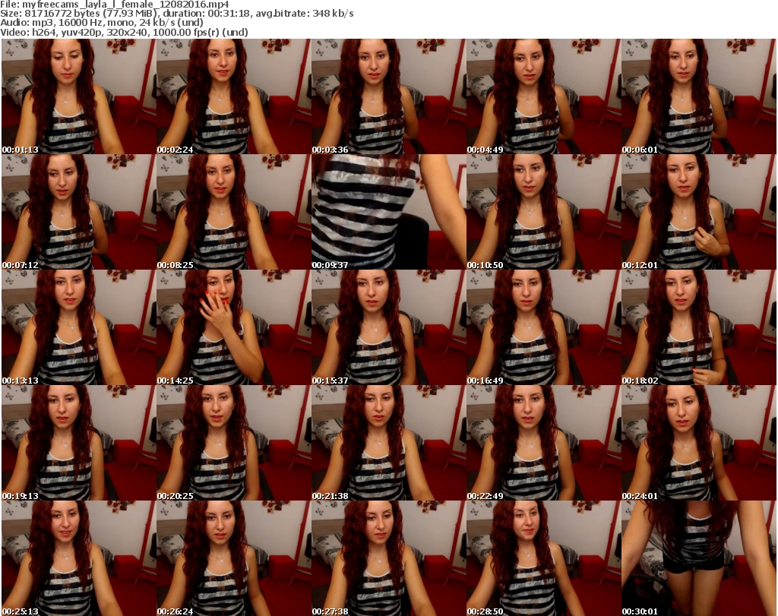Screen dimensions: 778x616
Task: Select the thumbnail timestamped 00:30:01
Action: (698, 558)
